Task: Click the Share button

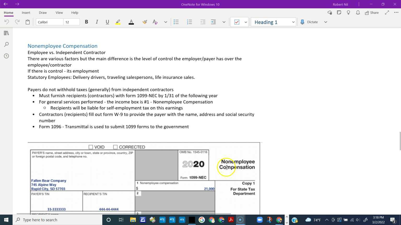Action: 372,12
